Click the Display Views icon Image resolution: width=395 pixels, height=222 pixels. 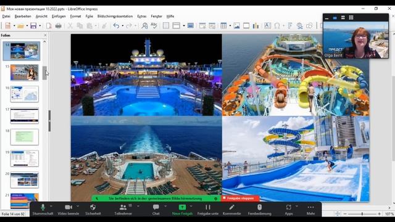pyautogui.click(x=176, y=26)
